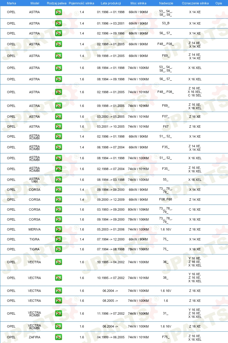The height and width of the screenshot is (343, 228).
Task: Click the 09.2000 -> 12.2009 production years cell
Action: point(111,199)
